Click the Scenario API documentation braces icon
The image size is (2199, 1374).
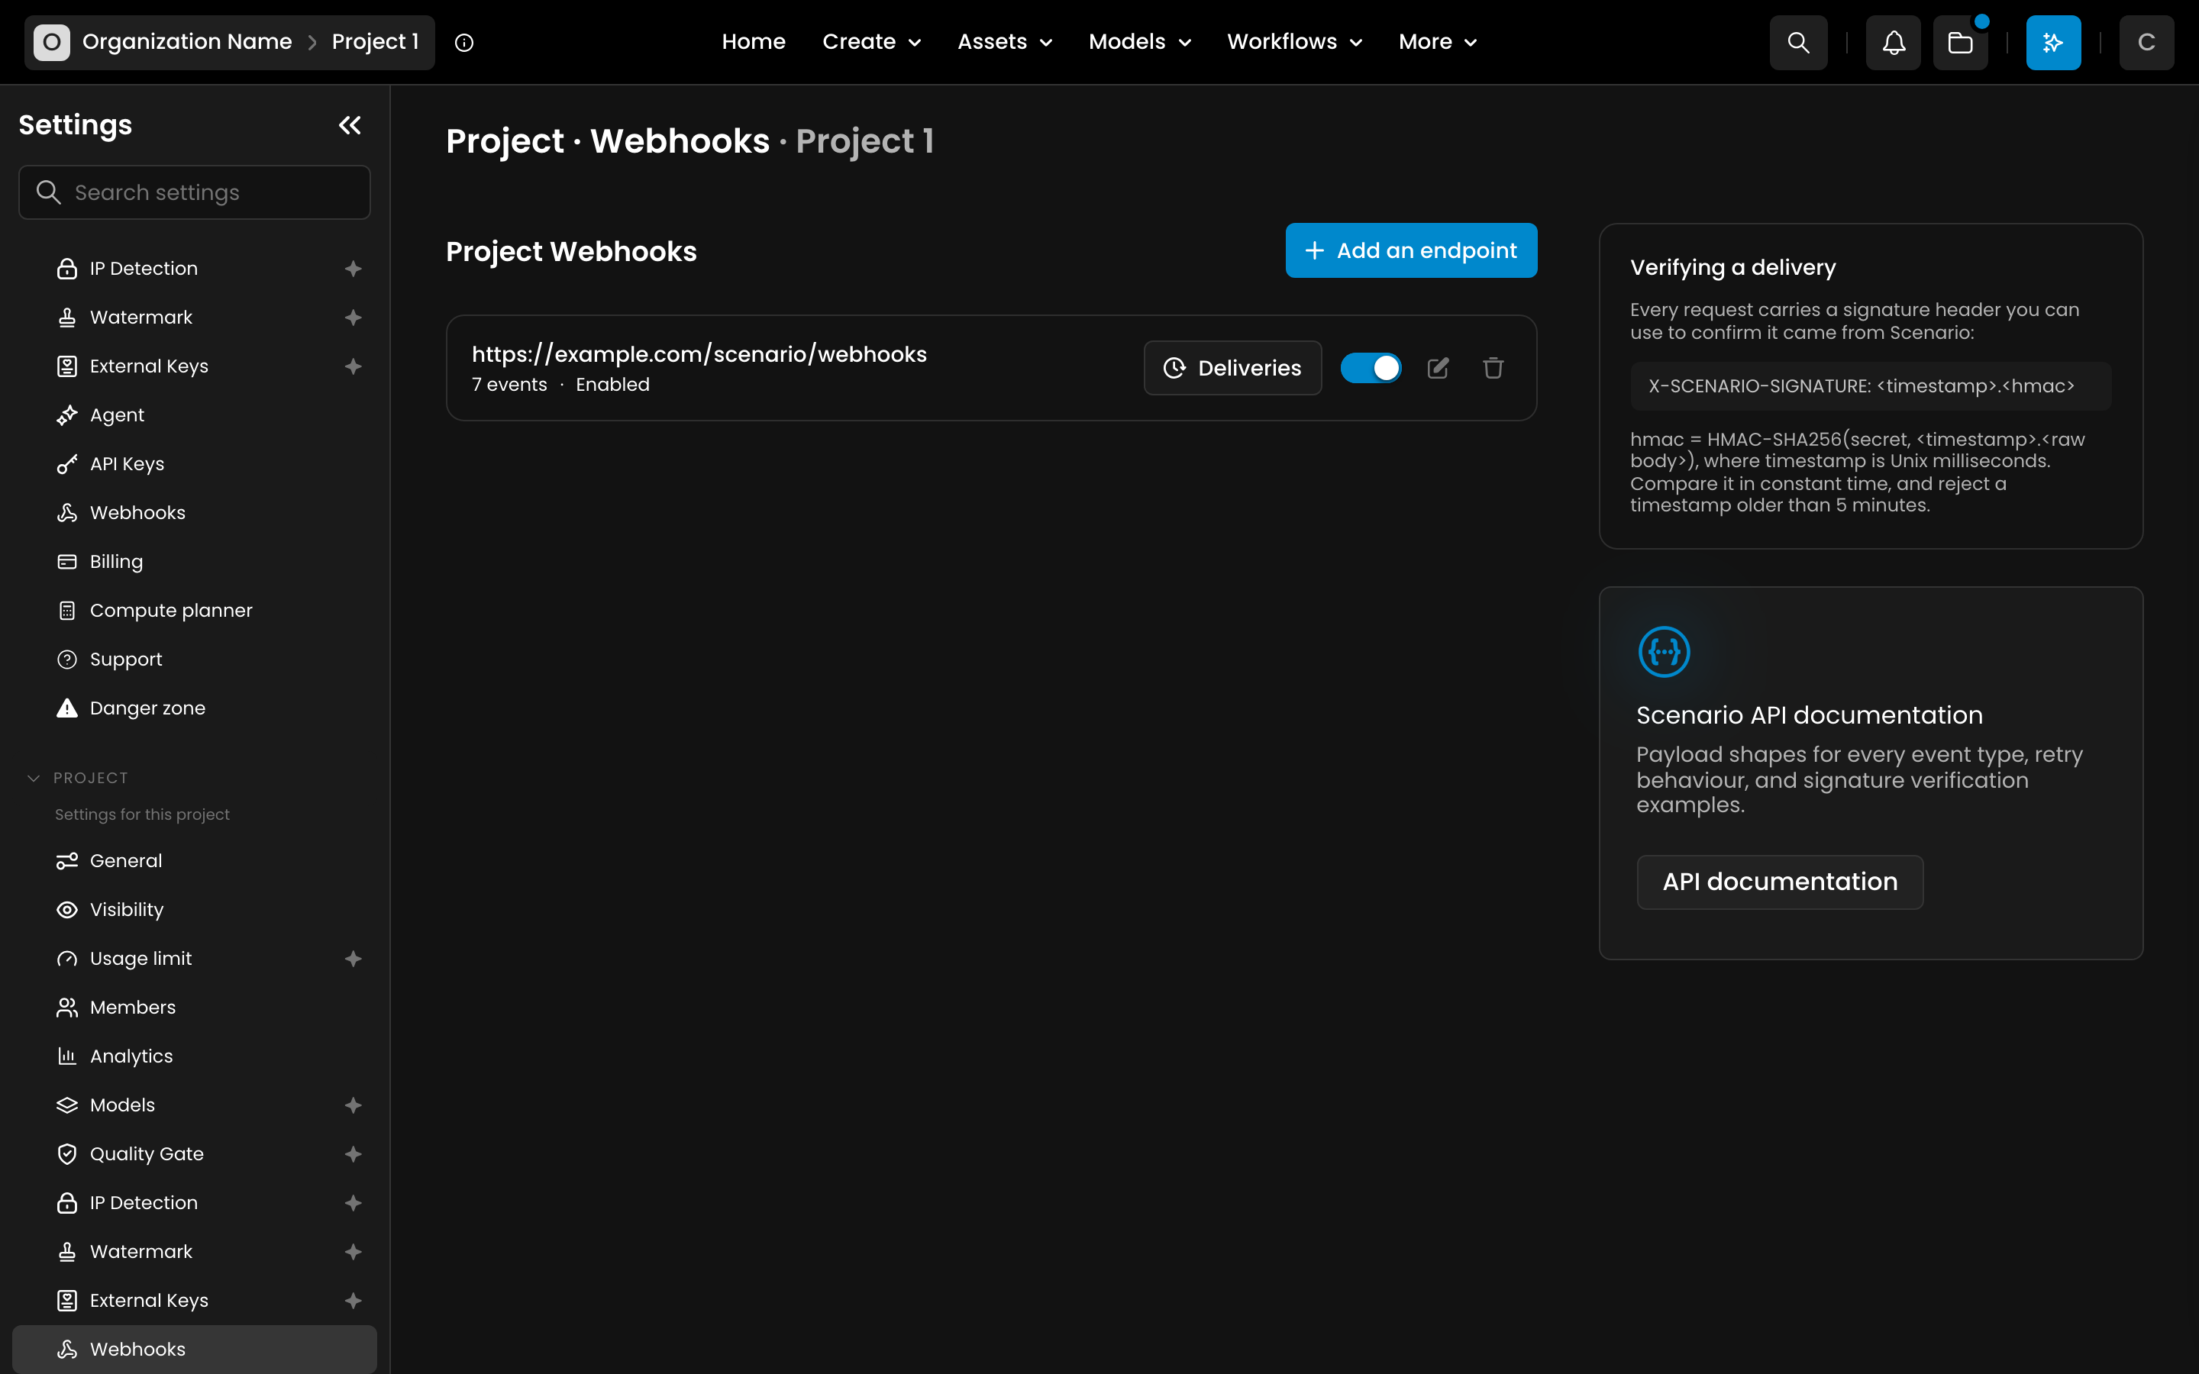(x=1664, y=652)
